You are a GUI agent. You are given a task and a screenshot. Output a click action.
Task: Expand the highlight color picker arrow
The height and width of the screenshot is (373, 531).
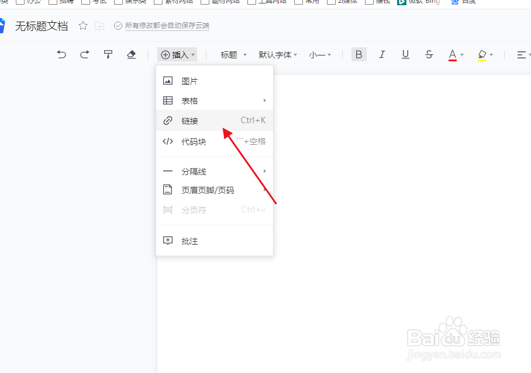[491, 55]
